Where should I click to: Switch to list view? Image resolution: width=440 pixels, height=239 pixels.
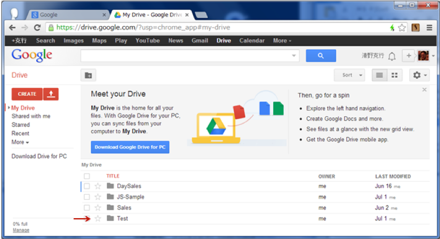point(380,75)
